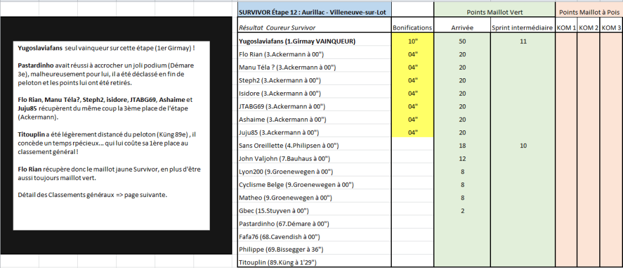Click the KOM 1 column header
Image resolution: width=623 pixels, height=268 pixels.
pyautogui.click(x=566, y=28)
